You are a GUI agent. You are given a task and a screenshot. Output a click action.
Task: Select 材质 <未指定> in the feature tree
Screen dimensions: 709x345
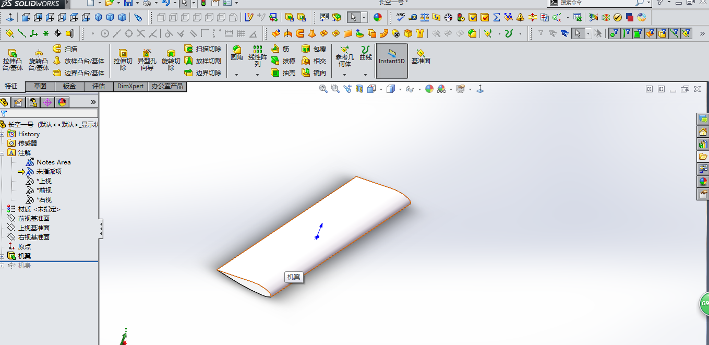39,209
